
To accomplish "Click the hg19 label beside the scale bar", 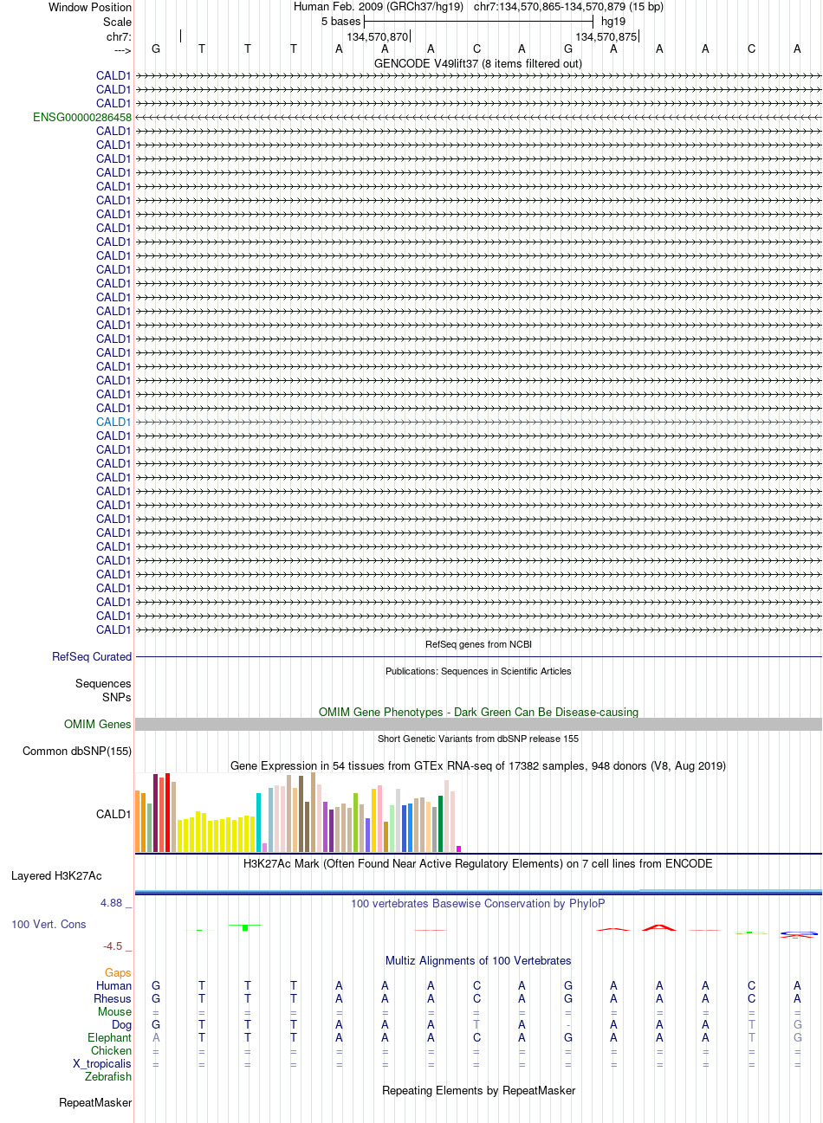I will click(613, 22).
